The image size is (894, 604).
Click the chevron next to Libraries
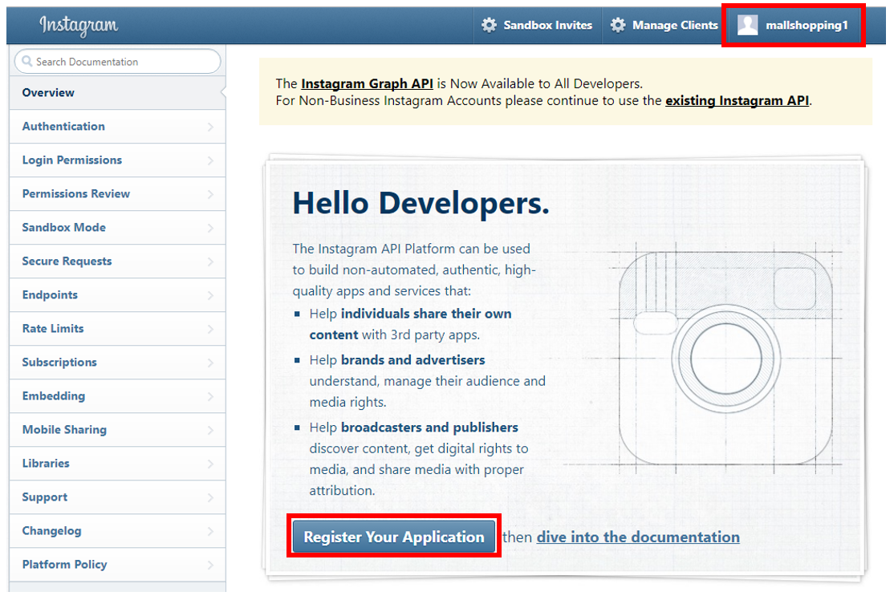pyautogui.click(x=210, y=464)
